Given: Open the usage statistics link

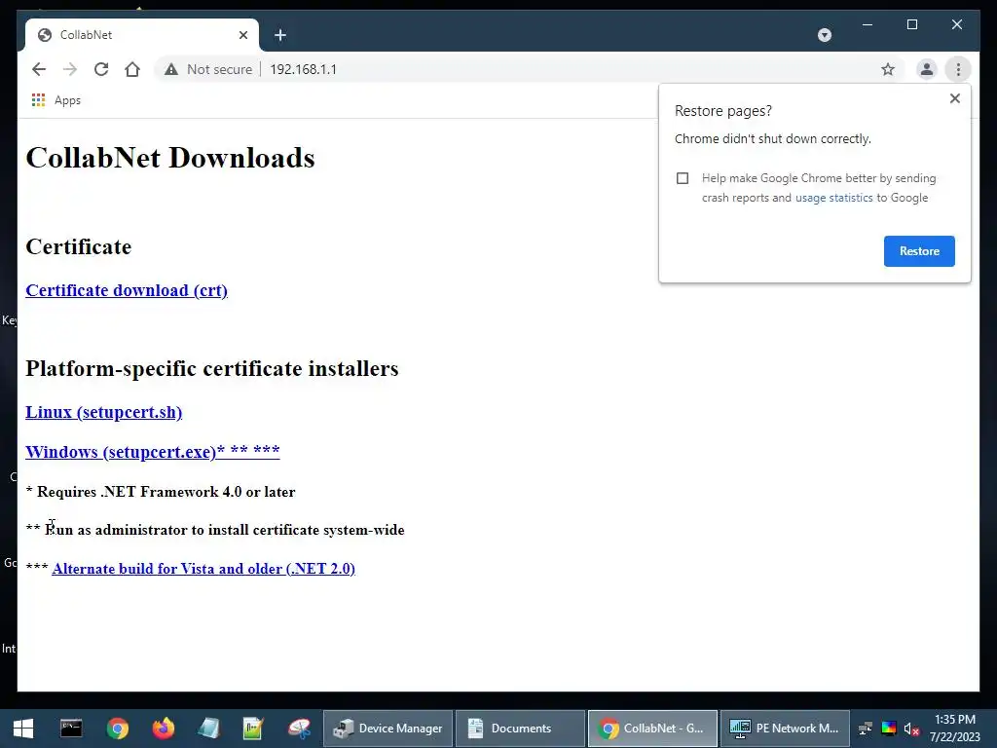Looking at the screenshot, I should point(833,198).
